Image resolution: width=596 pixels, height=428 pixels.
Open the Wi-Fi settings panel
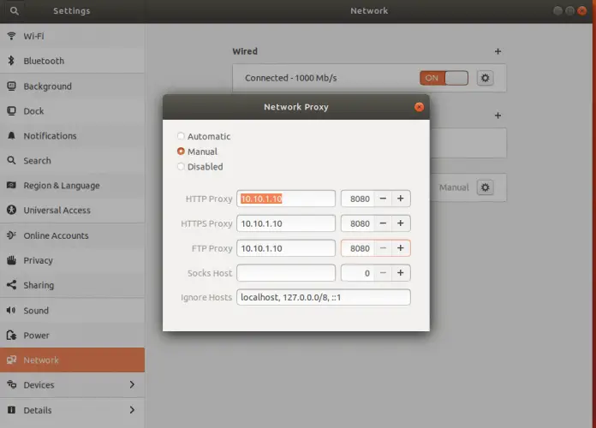[x=34, y=36]
